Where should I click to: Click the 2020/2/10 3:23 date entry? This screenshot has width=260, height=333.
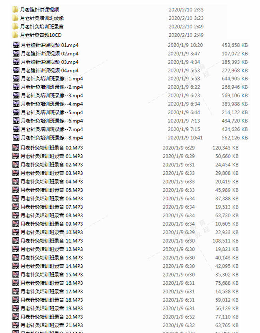(x=186, y=18)
